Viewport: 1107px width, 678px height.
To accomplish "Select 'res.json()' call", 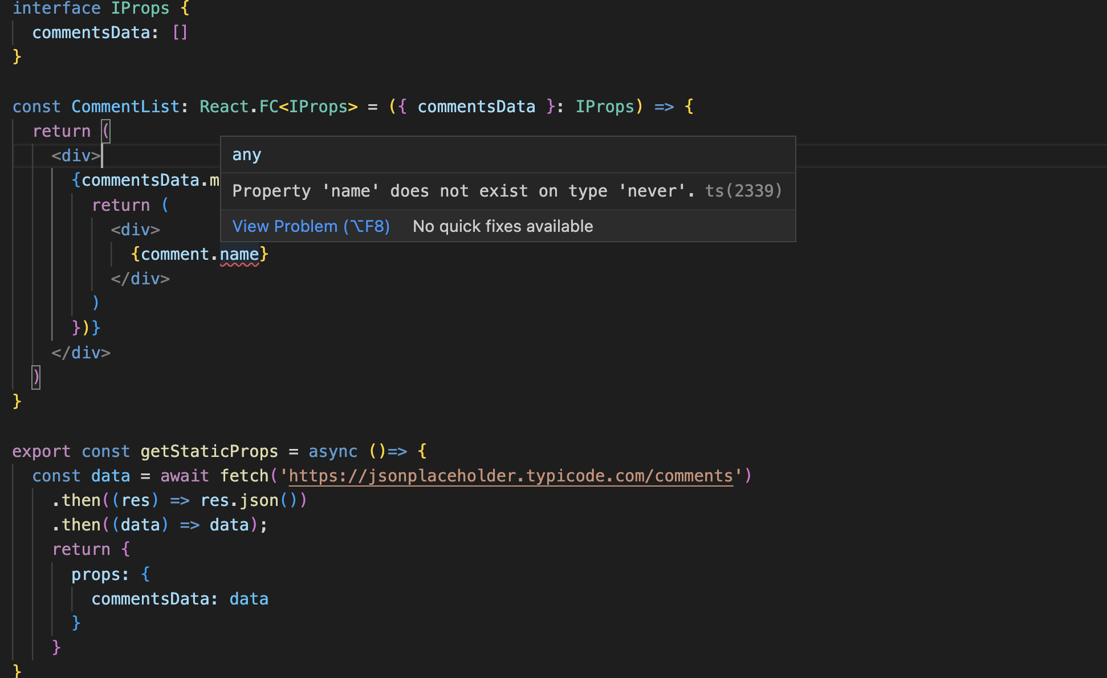I will coord(249,500).
